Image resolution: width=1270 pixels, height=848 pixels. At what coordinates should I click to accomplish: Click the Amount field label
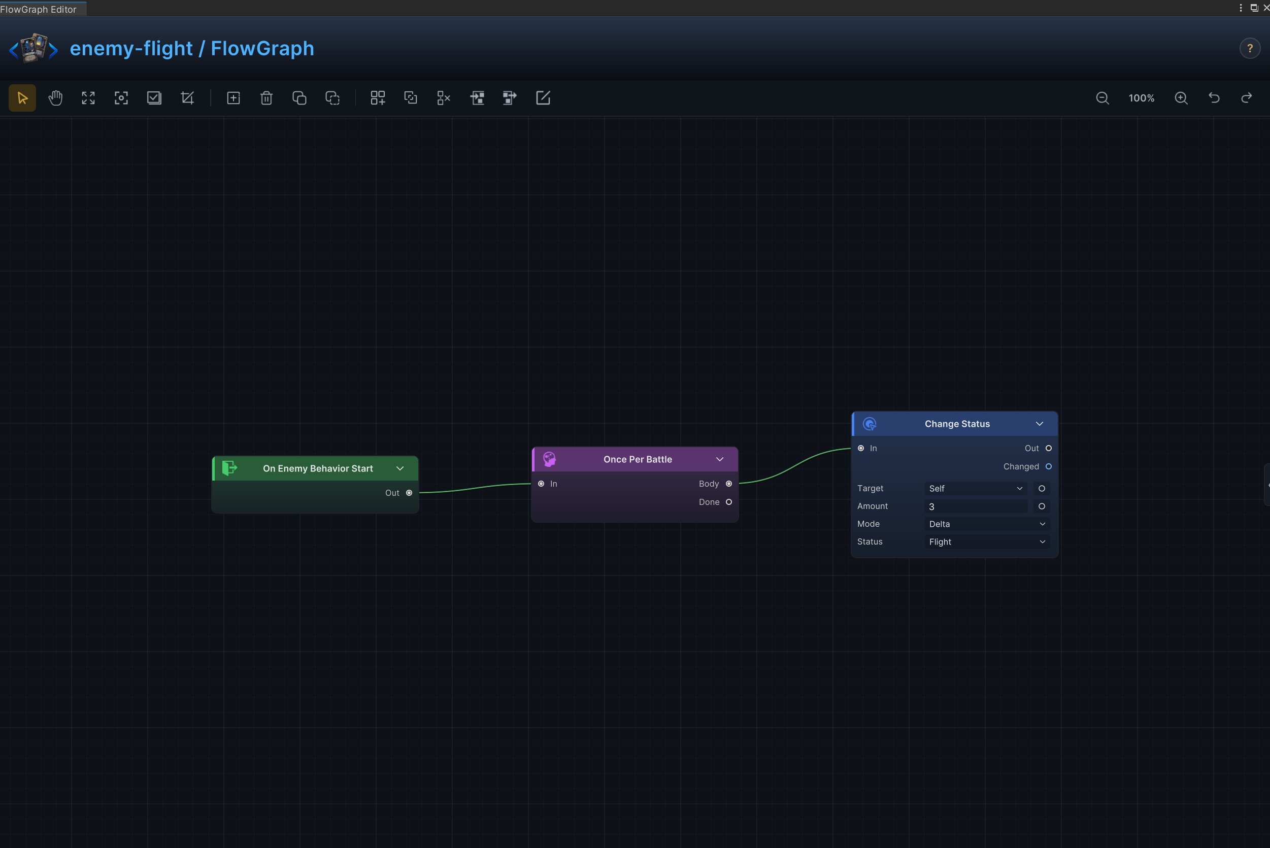(x=873, y=506)
